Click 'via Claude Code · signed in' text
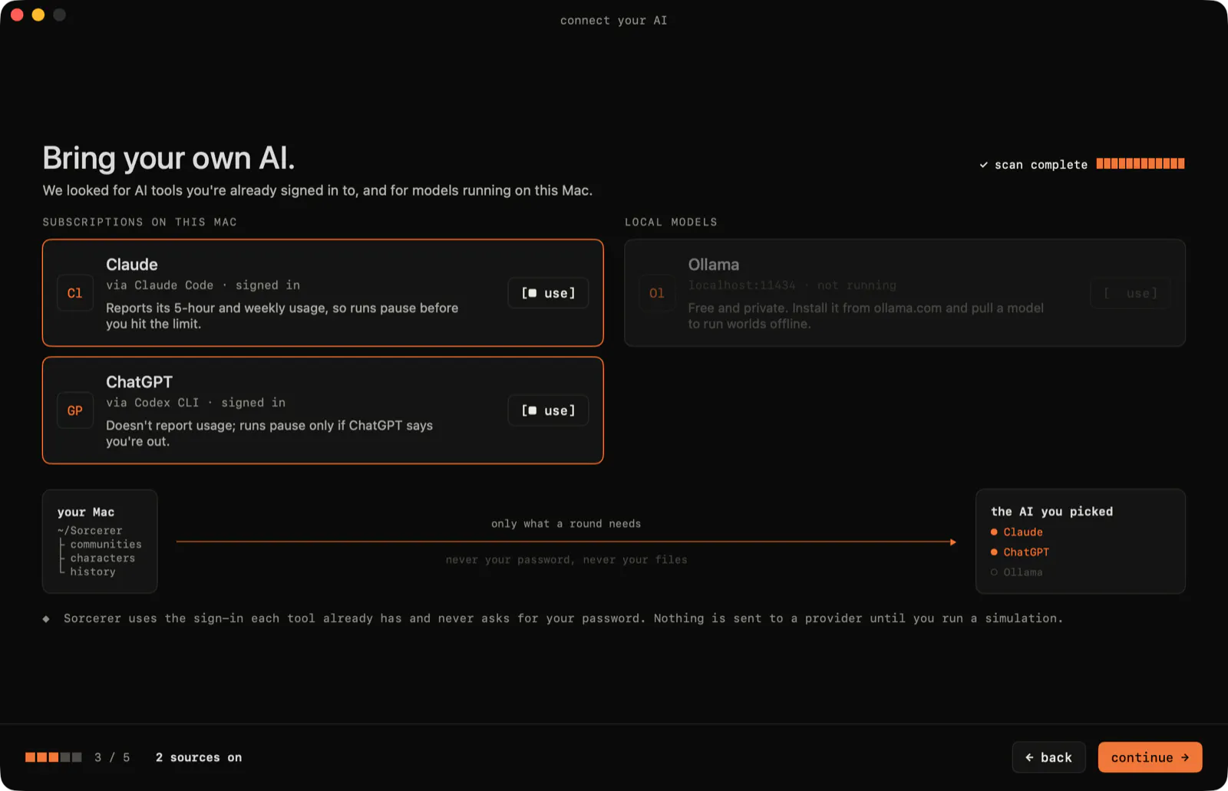Image resolution: width=1228 pixels, height=791 pixels. click(x=203, y=285)
